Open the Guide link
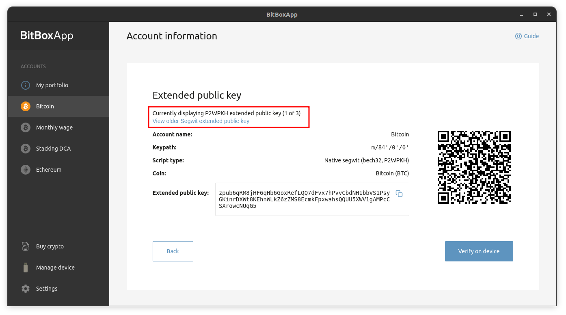566x315 pixels. [527, 36]
